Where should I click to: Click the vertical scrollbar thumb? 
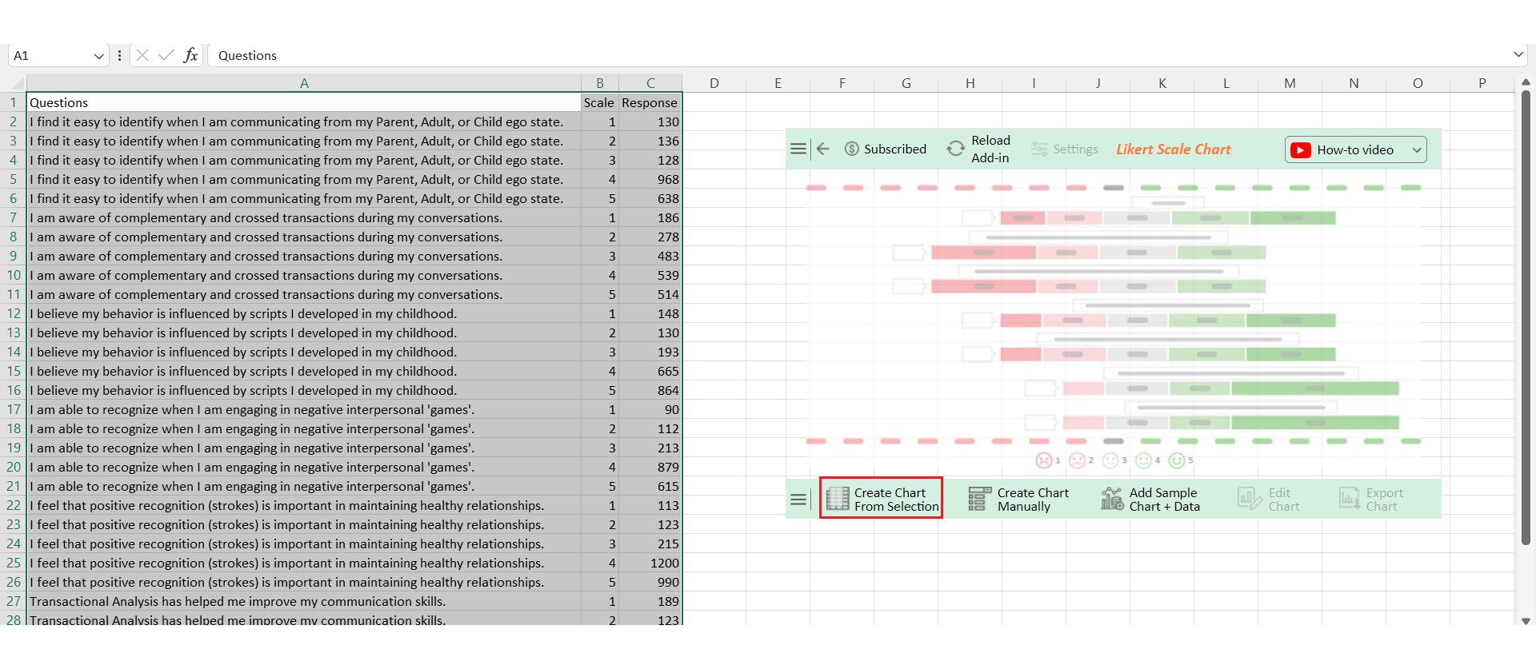coord(1526,318)
